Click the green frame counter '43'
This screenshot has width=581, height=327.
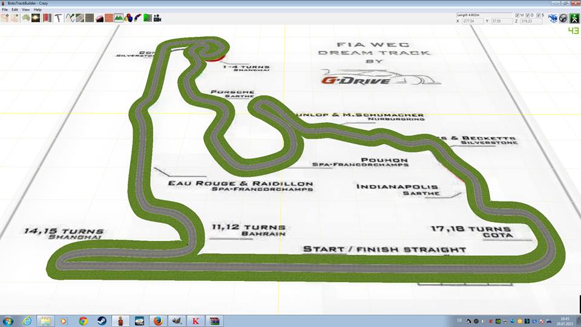tap(573, 31)
